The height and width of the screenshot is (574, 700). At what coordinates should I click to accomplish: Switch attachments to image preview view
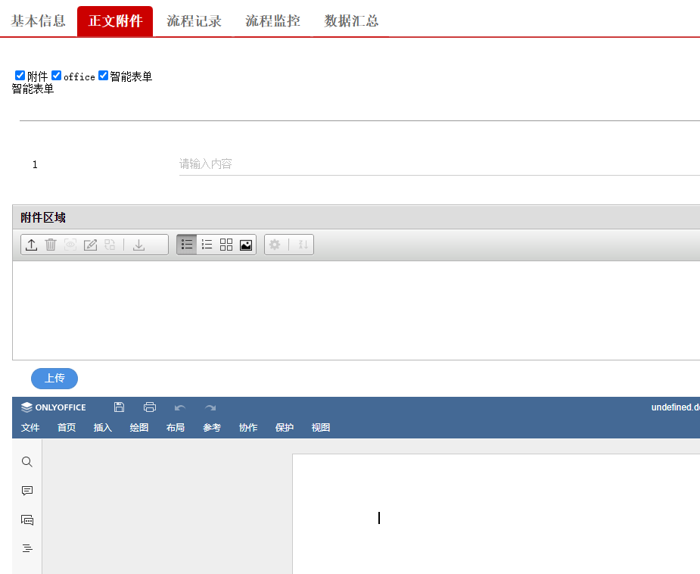tap(246, 245)
